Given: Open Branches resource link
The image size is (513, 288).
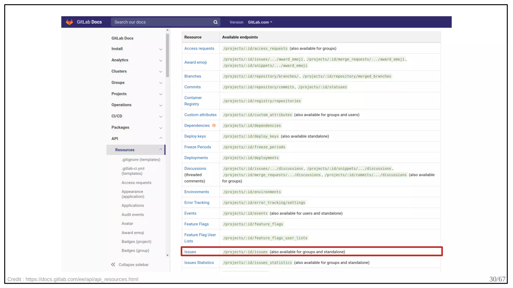Looking at the screenshot, I should pyautogui.click(x=193, y=76).
